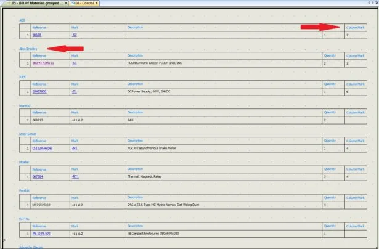Close the 04 - Control tab
This screenshot has height=249, width=379.
click(97, 3)
